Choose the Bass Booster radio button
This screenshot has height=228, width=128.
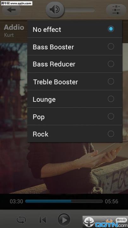(111, 47)
